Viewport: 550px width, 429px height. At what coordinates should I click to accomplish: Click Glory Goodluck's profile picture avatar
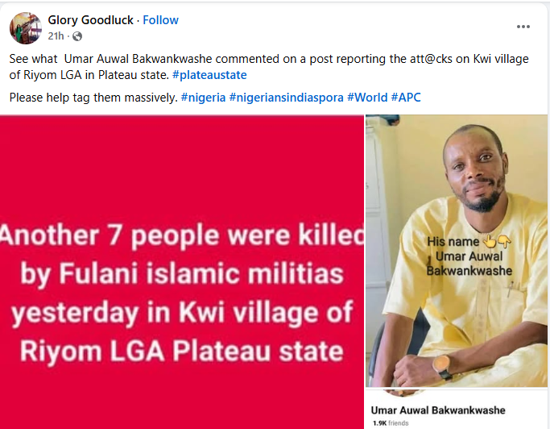point(24,27)
